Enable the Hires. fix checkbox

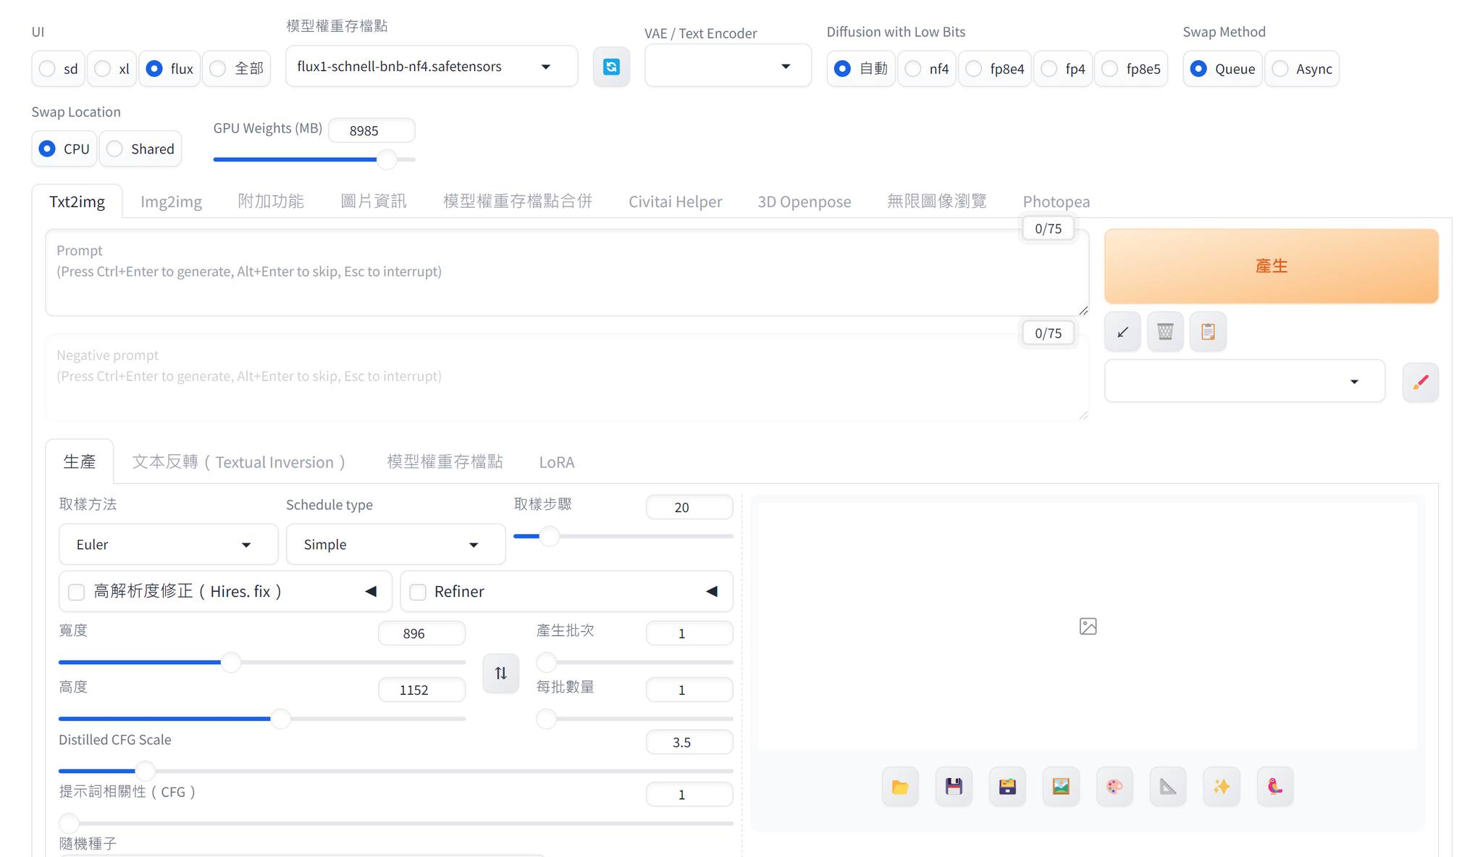(76, 592)
